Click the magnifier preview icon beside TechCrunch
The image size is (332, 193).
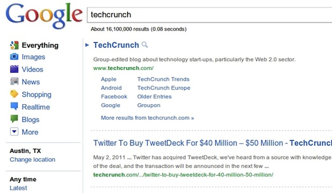144,45
